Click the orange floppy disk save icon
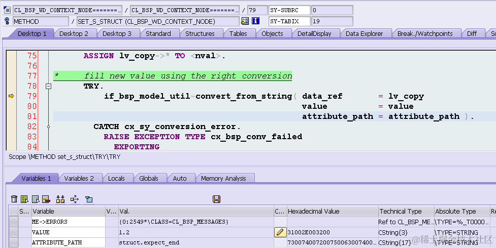The image size is (496, 248). point(216,199)
